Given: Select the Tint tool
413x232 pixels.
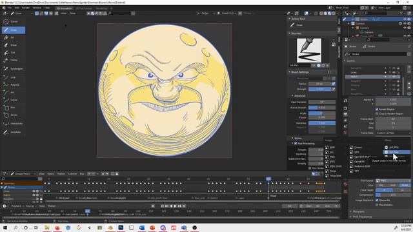Looking at the screenshot, I should (x=13, y=53).
